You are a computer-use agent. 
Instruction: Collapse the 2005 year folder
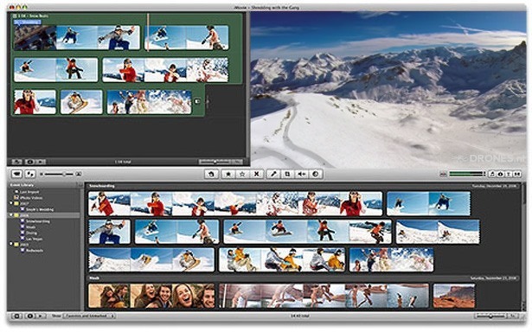click(x=11, y=245)
